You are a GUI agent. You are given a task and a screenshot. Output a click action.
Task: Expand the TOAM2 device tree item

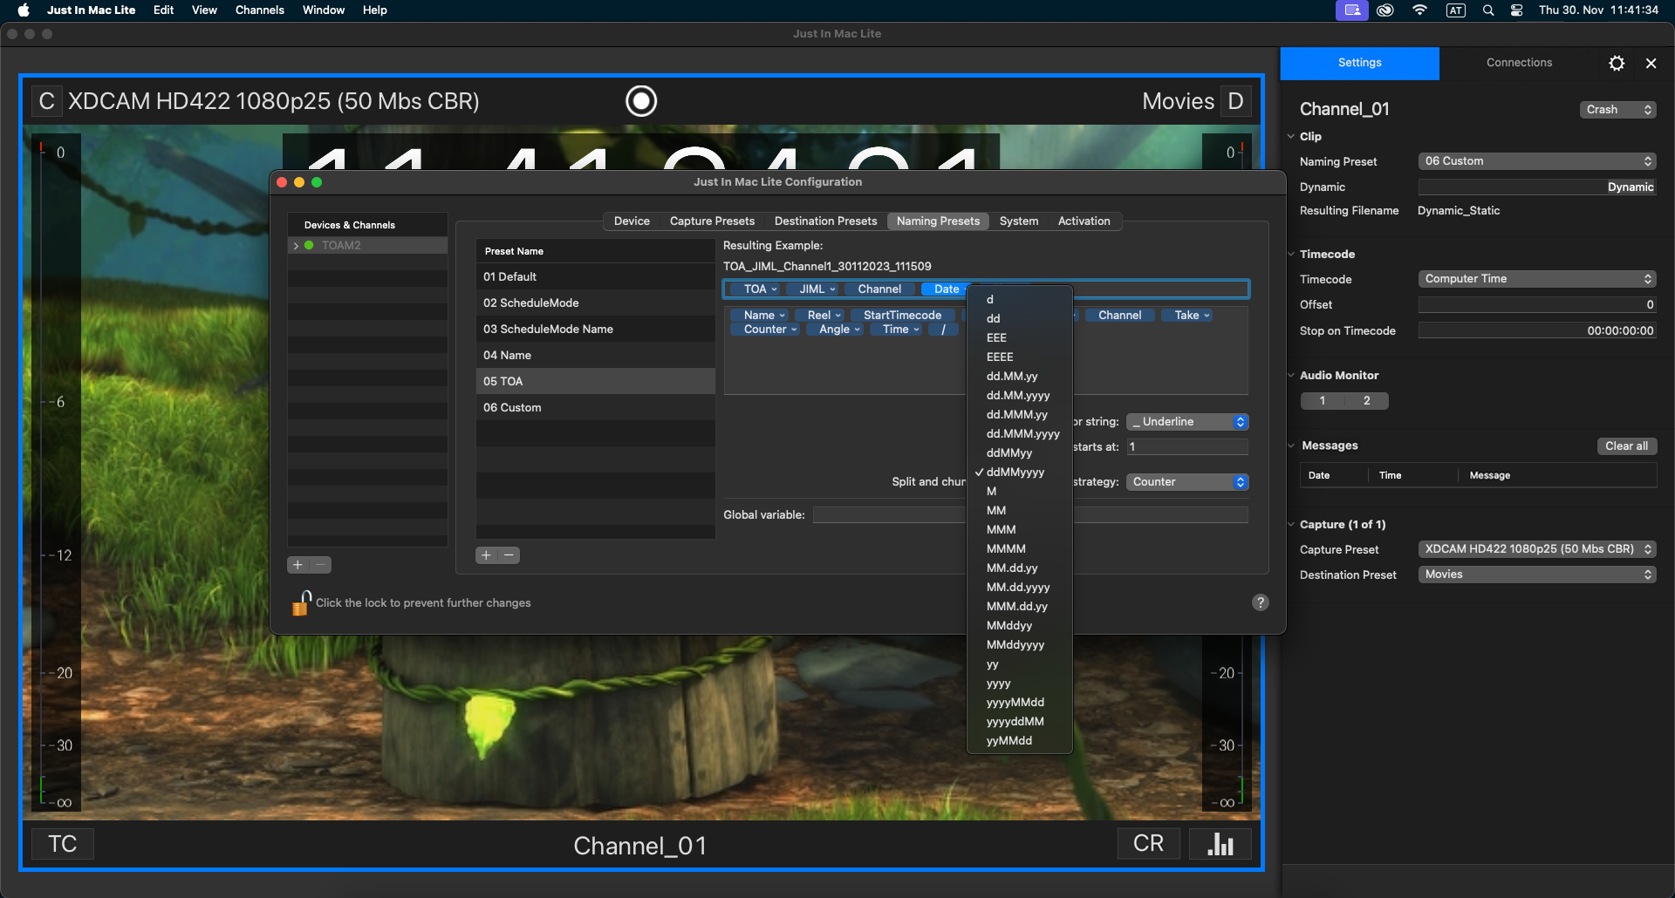click(x=296, y=246)
